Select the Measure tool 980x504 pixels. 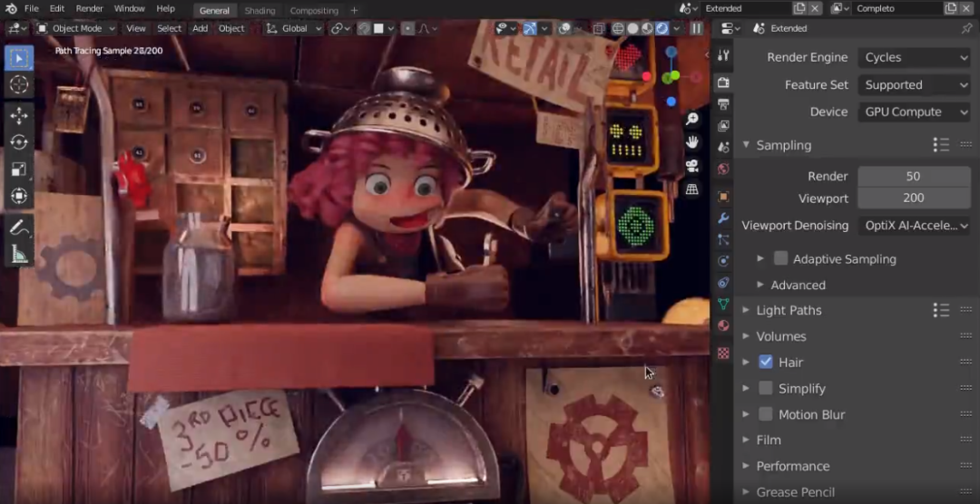tap(19, 254)
